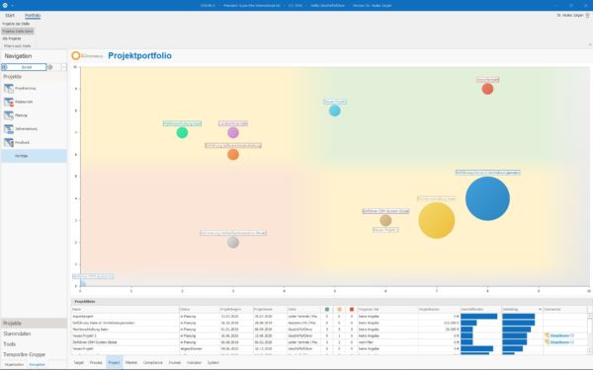Switch filter to Projekte der Stelle
593x370 pixels.
(x=16, y=24)
